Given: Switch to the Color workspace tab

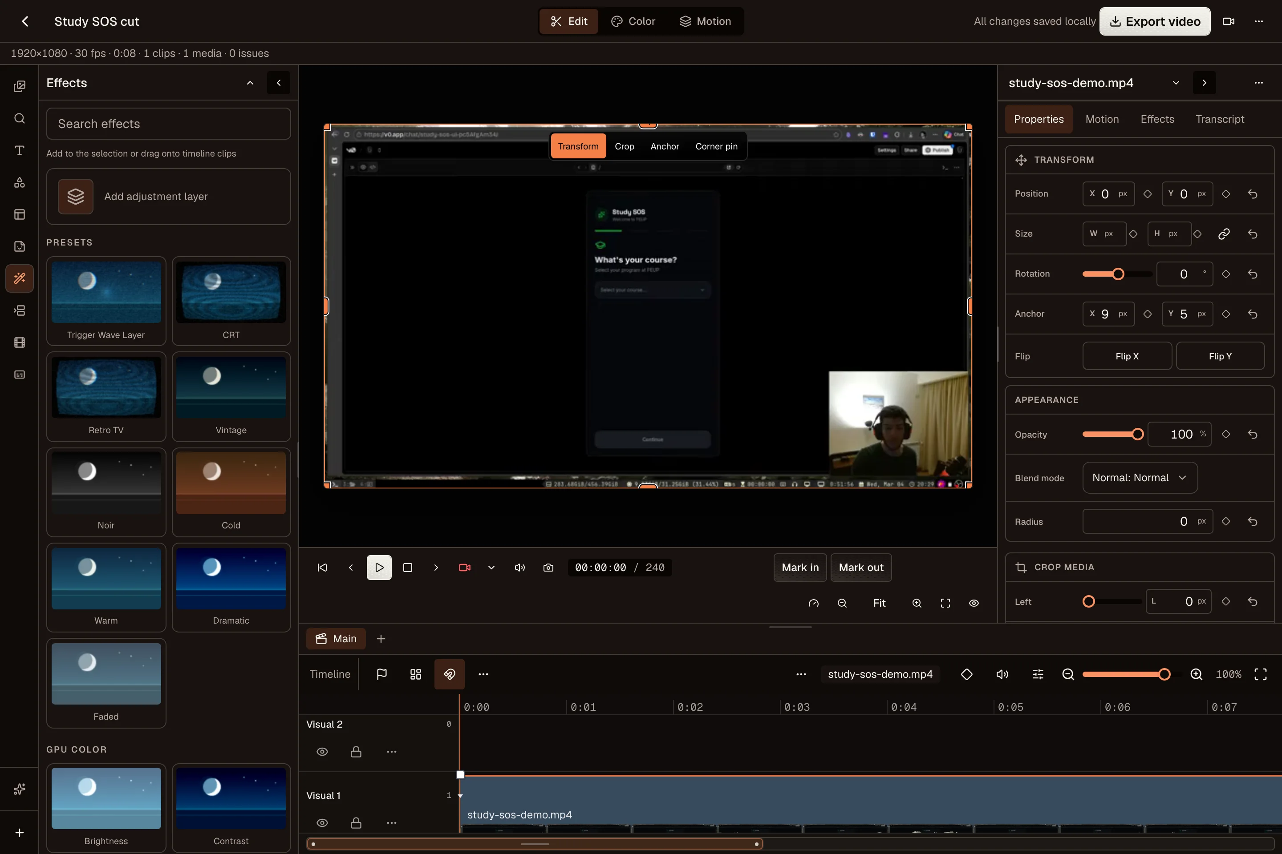Looking at the screenshot, I should (633, 21).
